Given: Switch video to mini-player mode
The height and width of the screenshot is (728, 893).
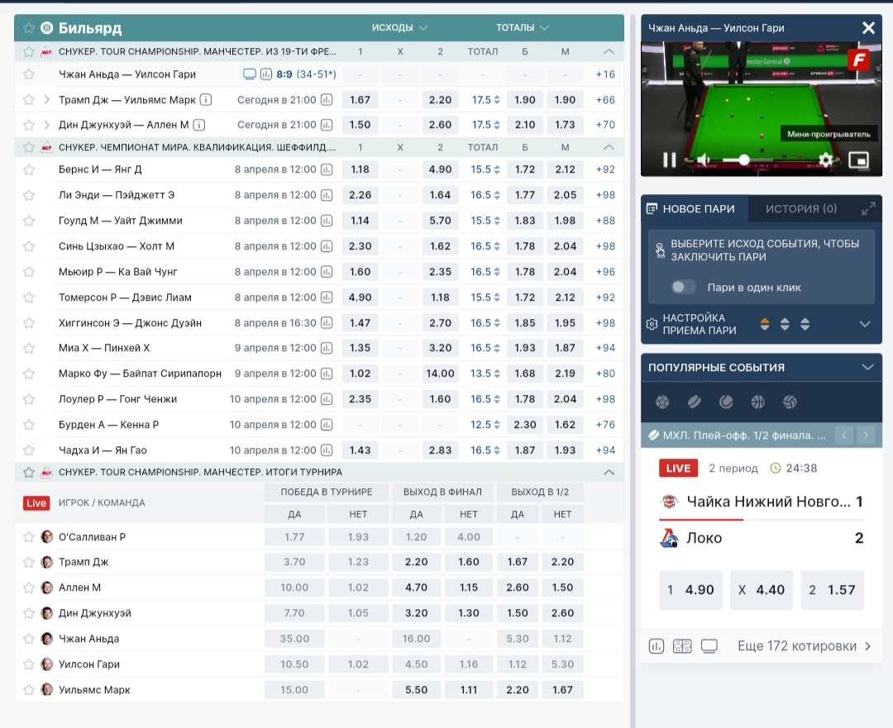Looking at the screenshot, I should [859, 159].
